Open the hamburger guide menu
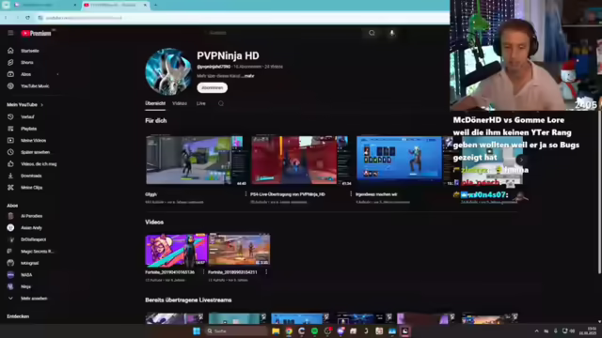The width and height of the screenshot is (602, 338). point(10,33)
